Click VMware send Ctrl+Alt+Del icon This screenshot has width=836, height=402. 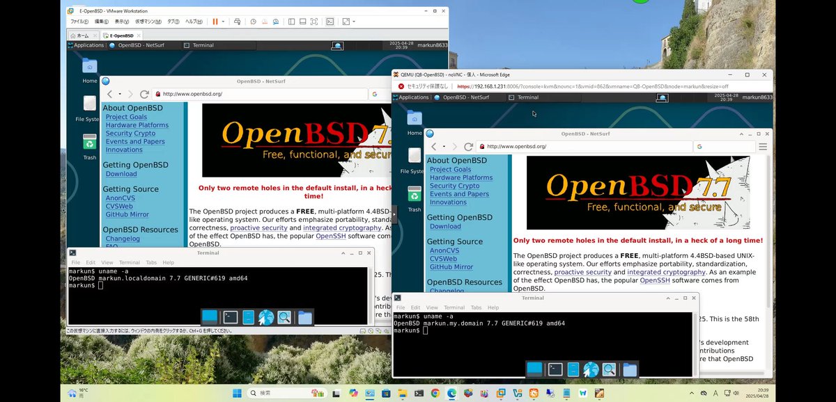(x=238, y=22)
